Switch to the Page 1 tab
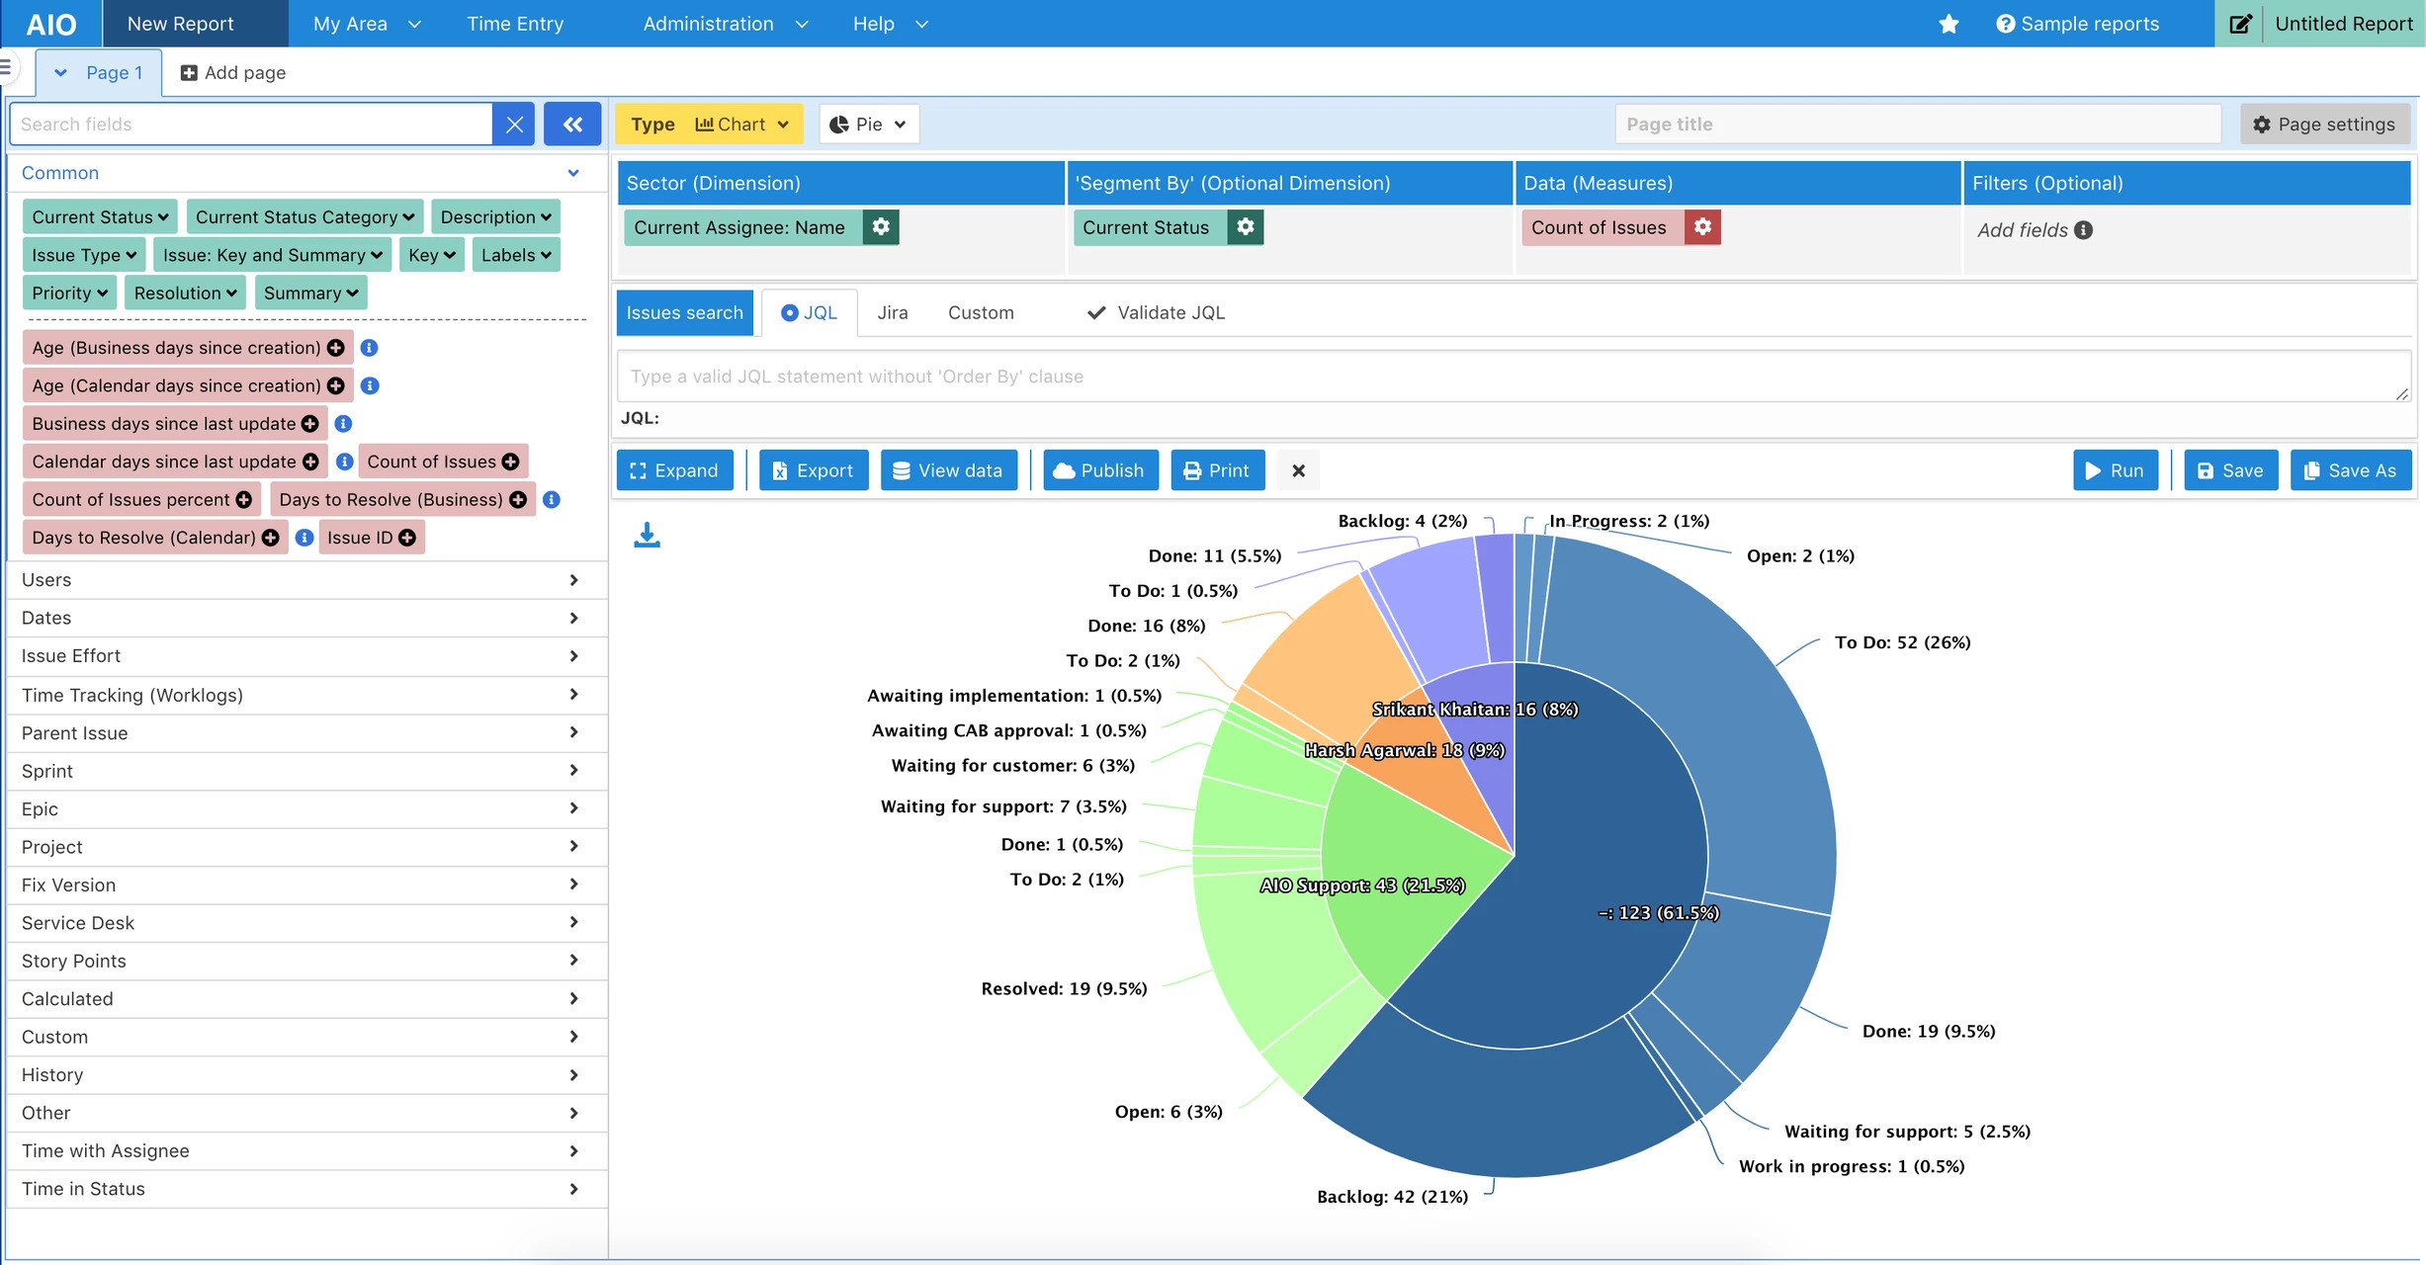Image resolution: width=2426 pixels, height=1265 pixels. 114,73
